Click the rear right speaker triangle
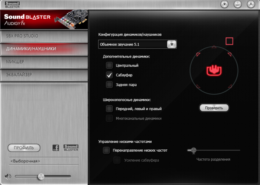The height and width of the screenshot is (185, 260). click(x=230, y=86)
